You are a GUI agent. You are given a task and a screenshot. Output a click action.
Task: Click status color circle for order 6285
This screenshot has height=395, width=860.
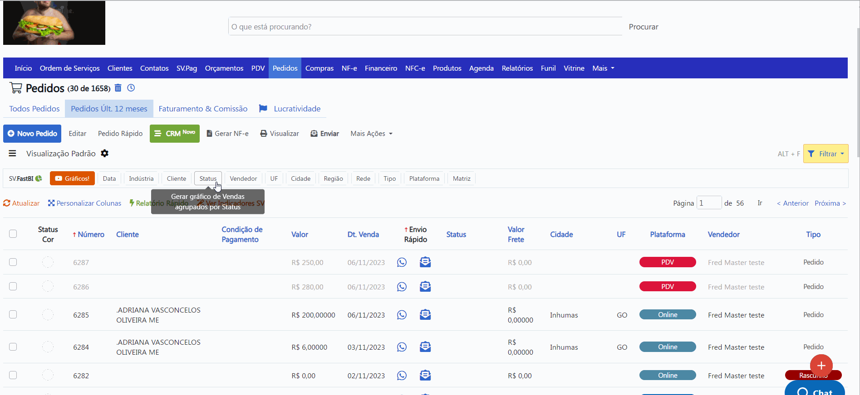point(48,315)
